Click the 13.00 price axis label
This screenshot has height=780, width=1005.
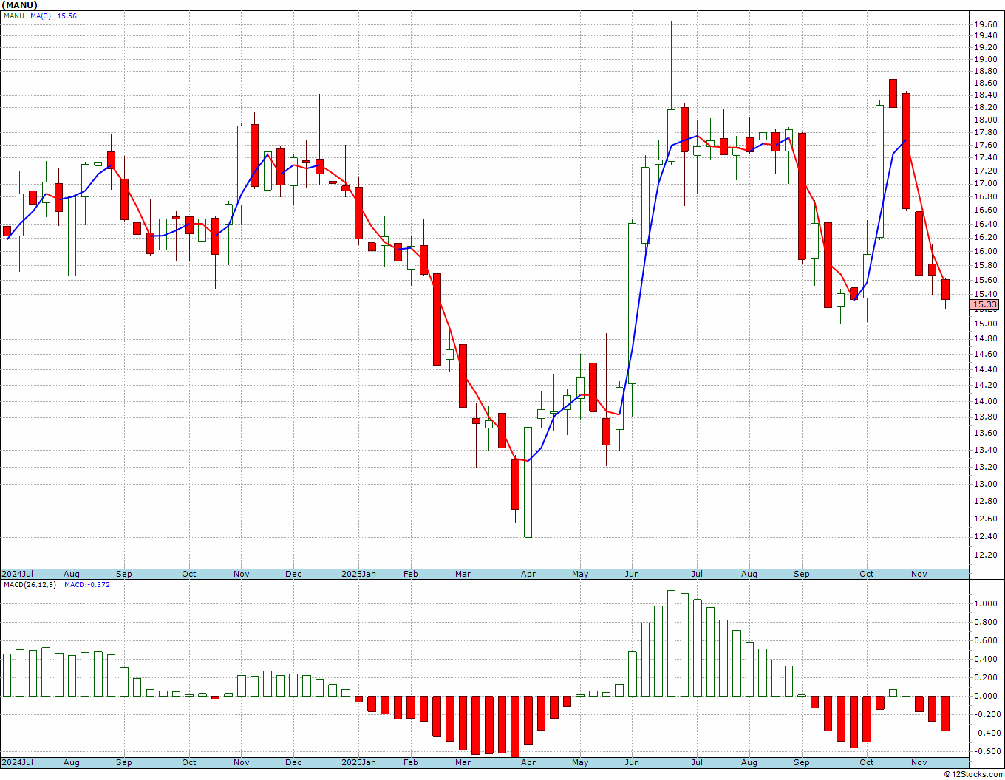point(985,484)
